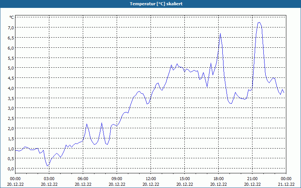Click the °C unit label
This screenshot has width=301, height=188.
pos(12,17)
